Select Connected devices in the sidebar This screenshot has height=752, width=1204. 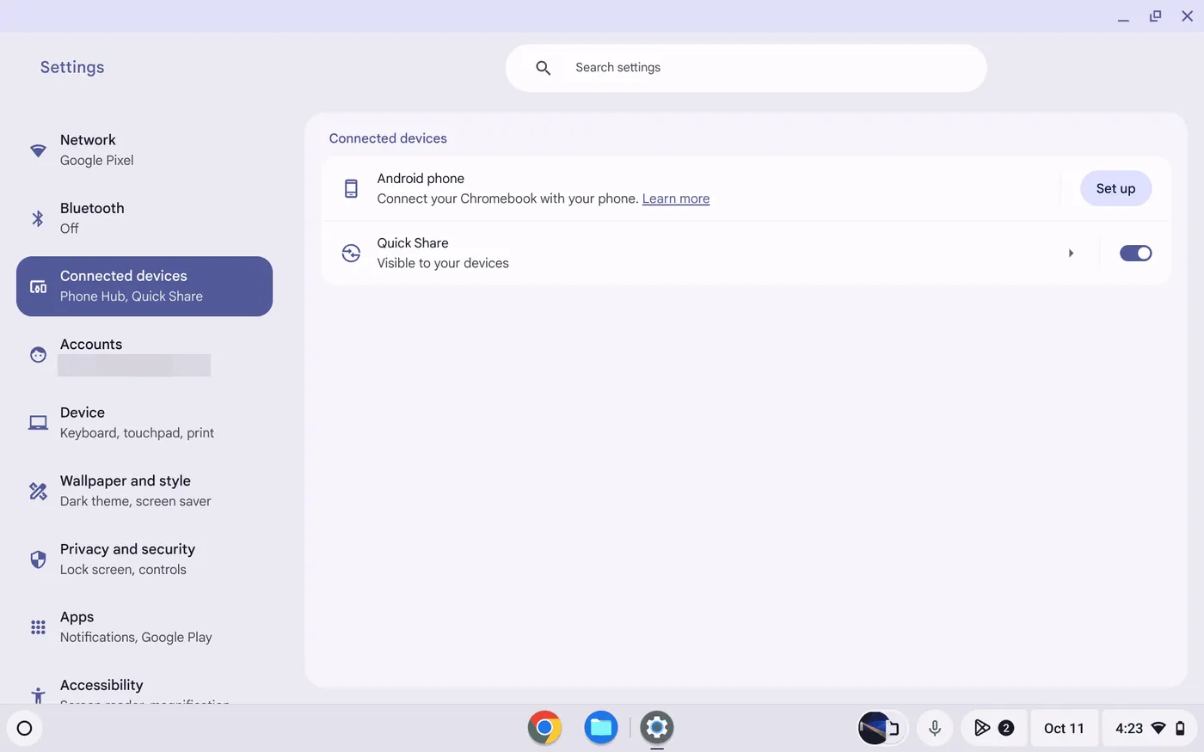[x=144, y=286]
